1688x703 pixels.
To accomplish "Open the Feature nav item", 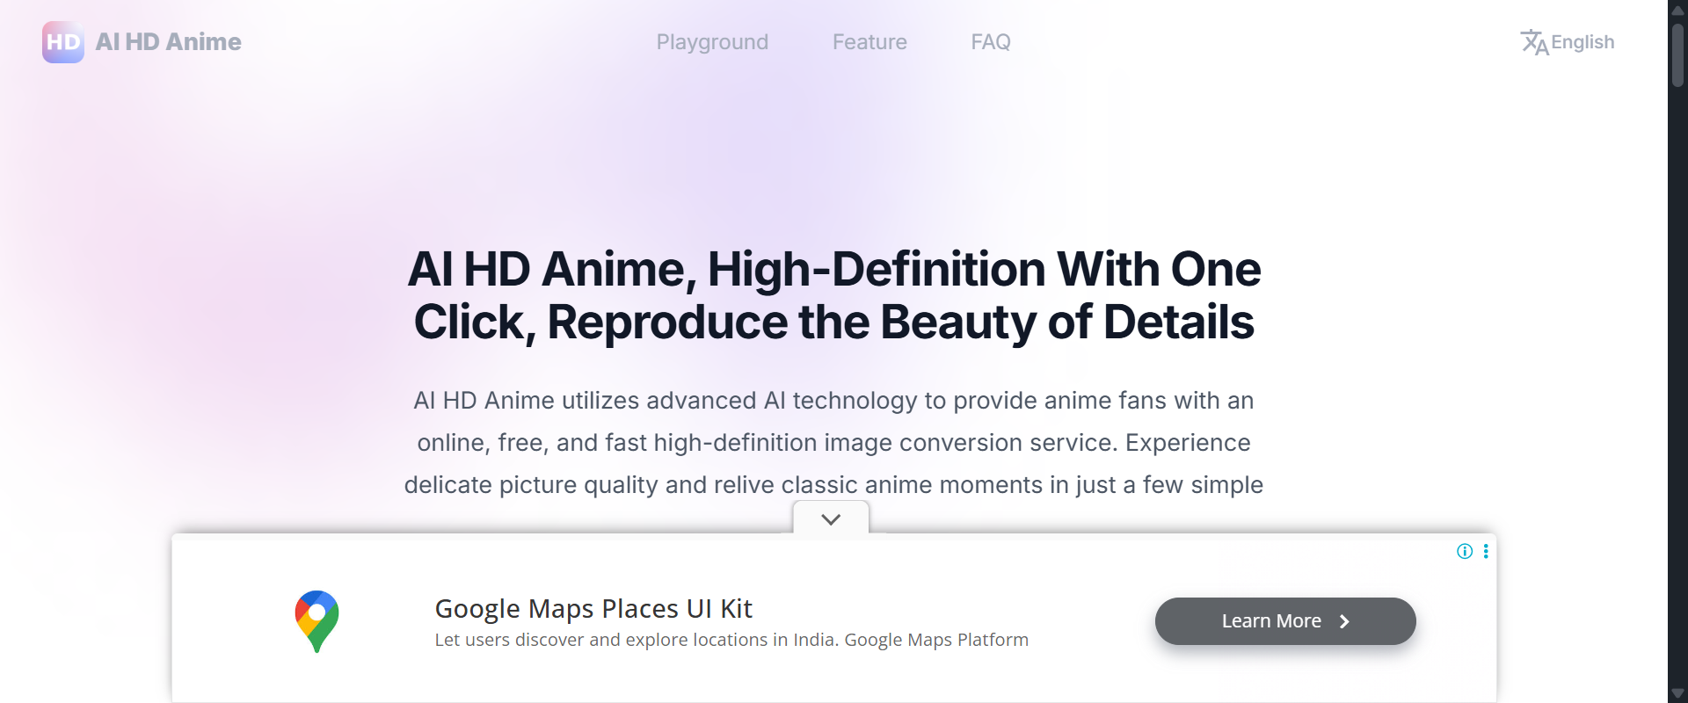I will [x=869, y=42].
